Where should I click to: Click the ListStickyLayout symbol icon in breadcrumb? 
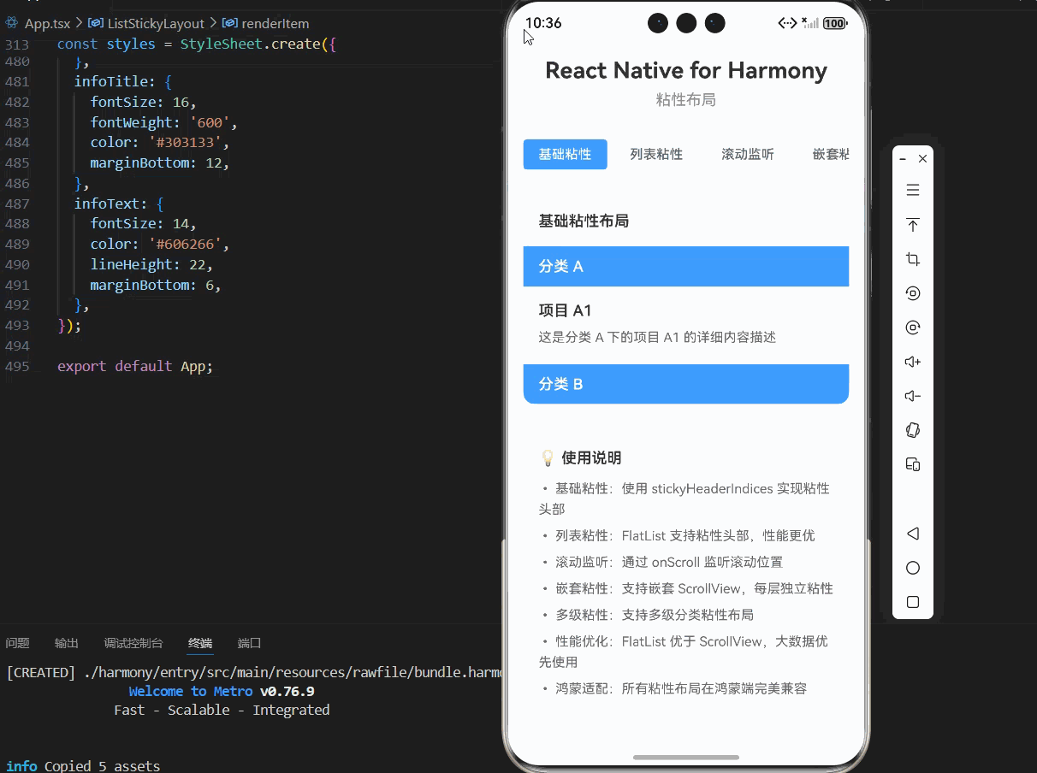[96, 23]
